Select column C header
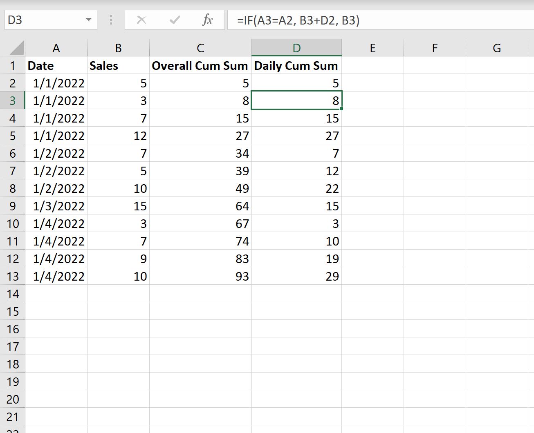Image resolution: width=534 pixels, height=433 pixels. 200,48
